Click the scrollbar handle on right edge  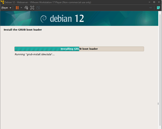point(158,104)
